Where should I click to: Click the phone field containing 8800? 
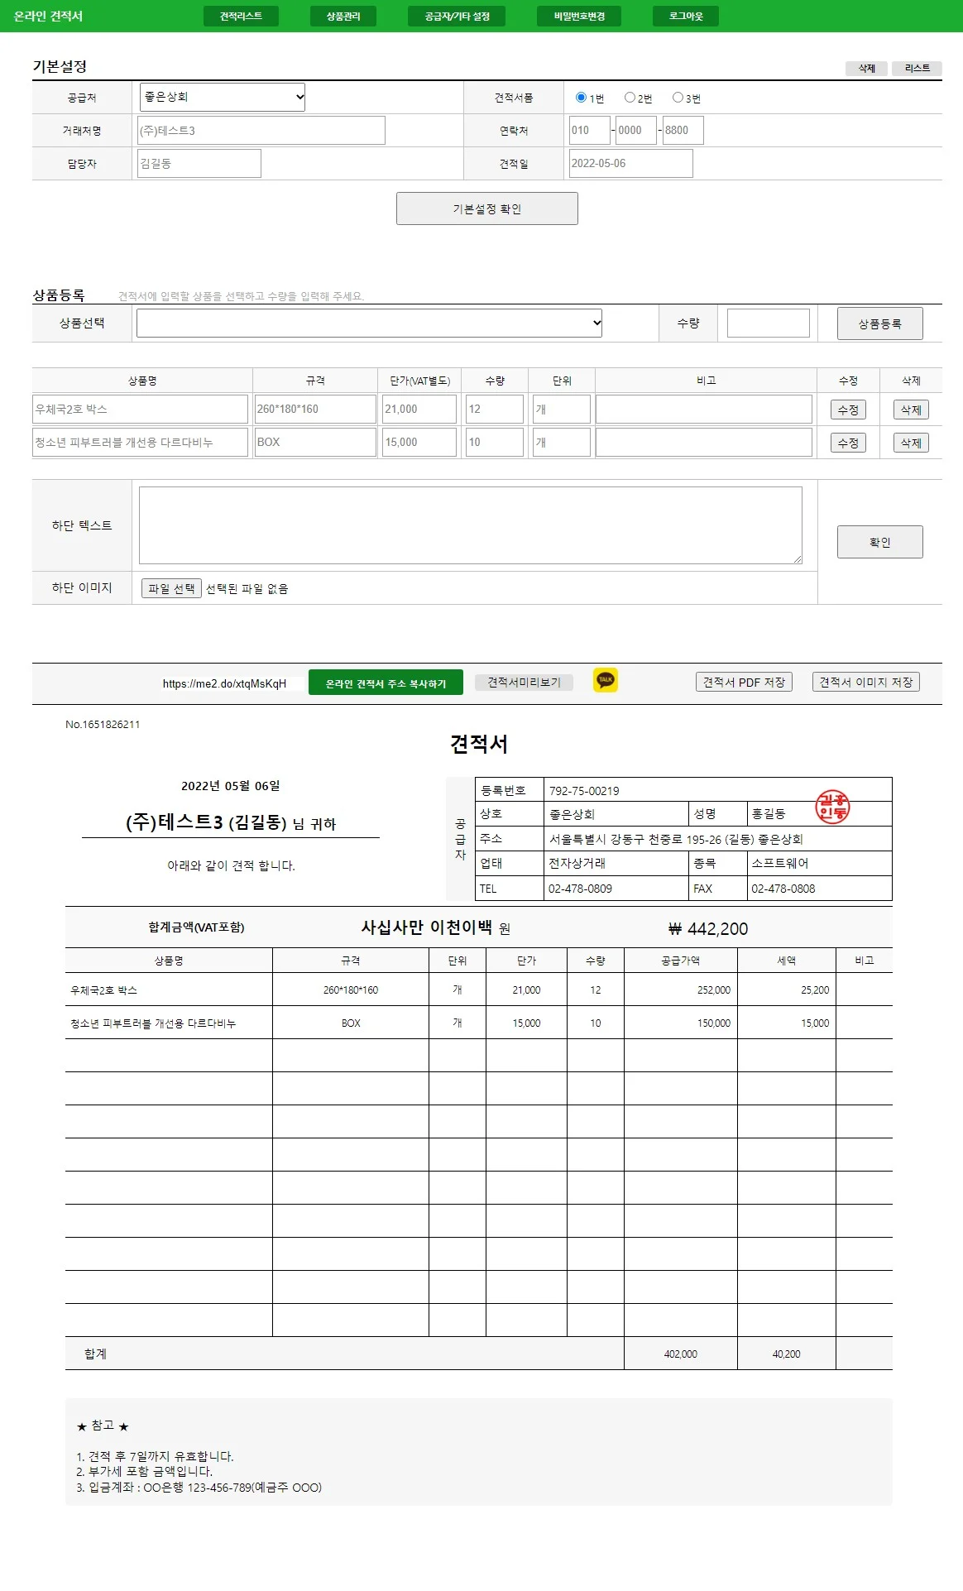683,130
